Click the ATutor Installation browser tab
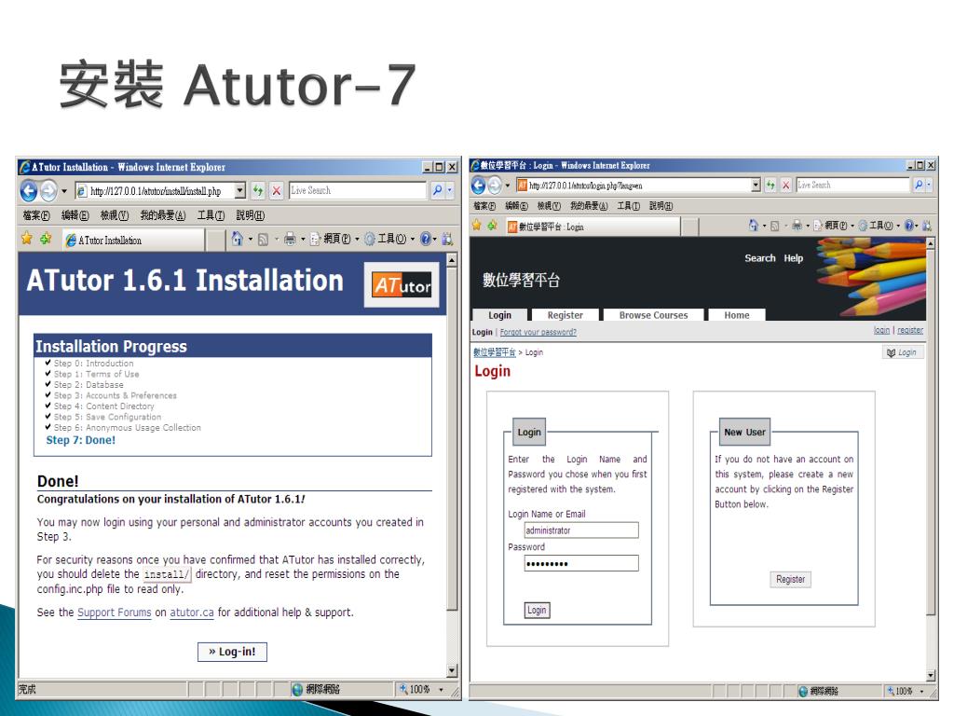This screenshot has height=716, width=954. (x=134, y=240)
